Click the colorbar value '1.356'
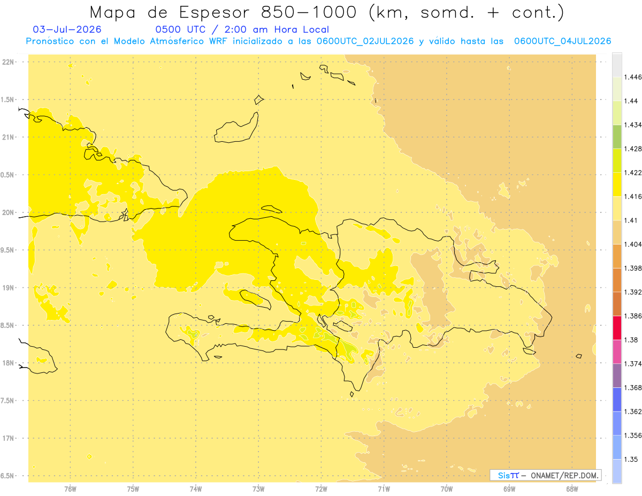 pos(634,436)
